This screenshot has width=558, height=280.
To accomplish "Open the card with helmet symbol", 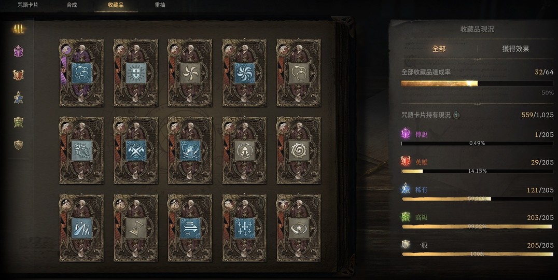I will click(244, 150).
